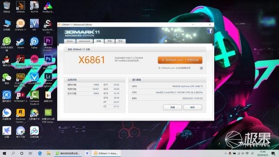Switch to the Advanced tab
This screenshot has width=279, height=157.
point(85,41)
